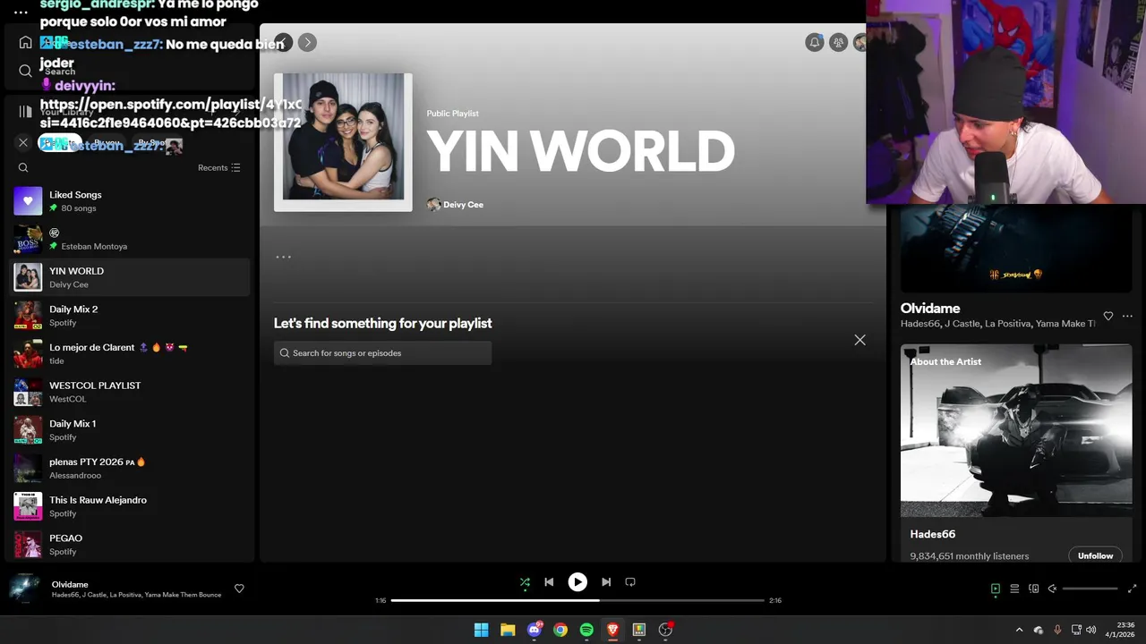Open This Is Rauw Alejandro playlist
The height and width of the screenshot is (644, 1146).
click(130, 506)
